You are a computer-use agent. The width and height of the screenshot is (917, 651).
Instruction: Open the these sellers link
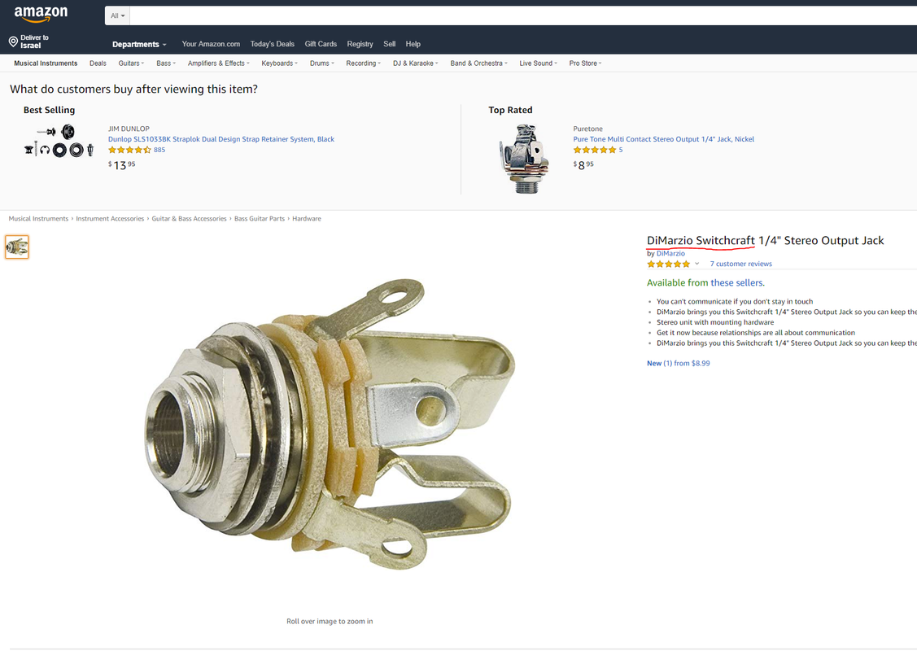(x=736, y=282)
